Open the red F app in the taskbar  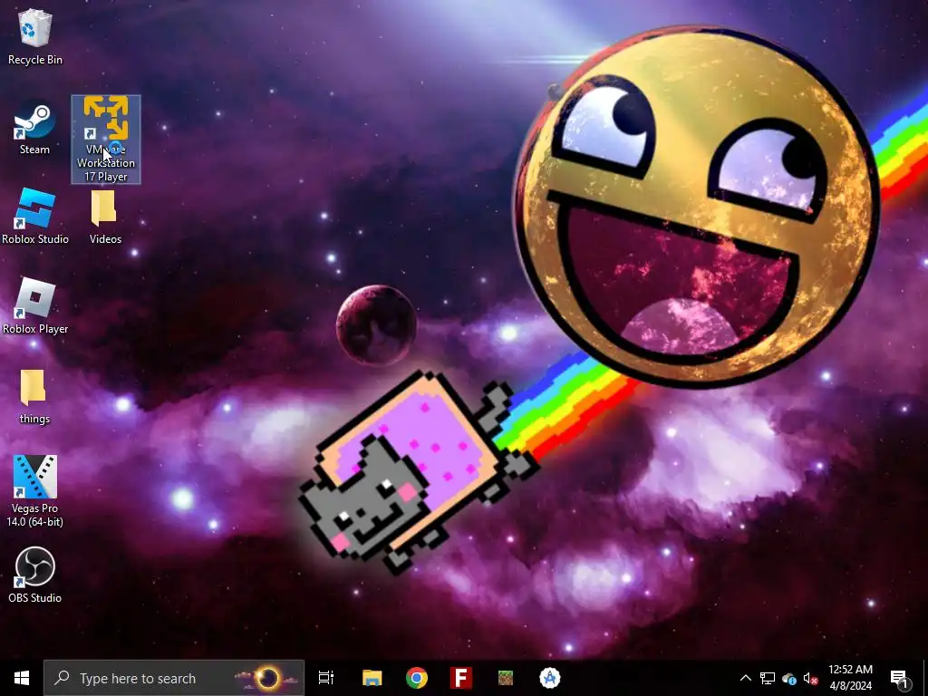461,678
